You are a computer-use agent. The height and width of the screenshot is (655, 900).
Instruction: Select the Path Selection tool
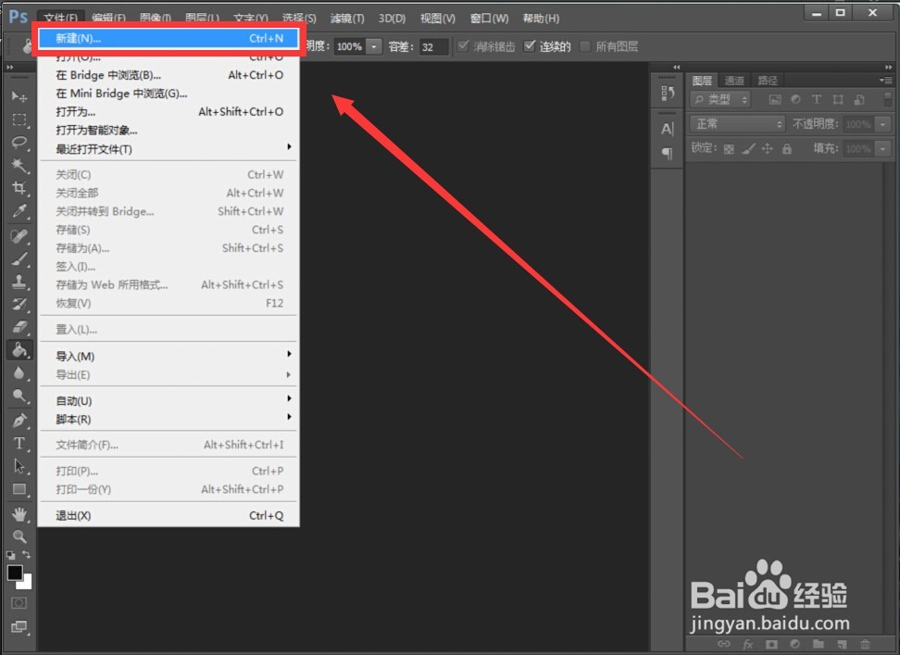[19, 466]
